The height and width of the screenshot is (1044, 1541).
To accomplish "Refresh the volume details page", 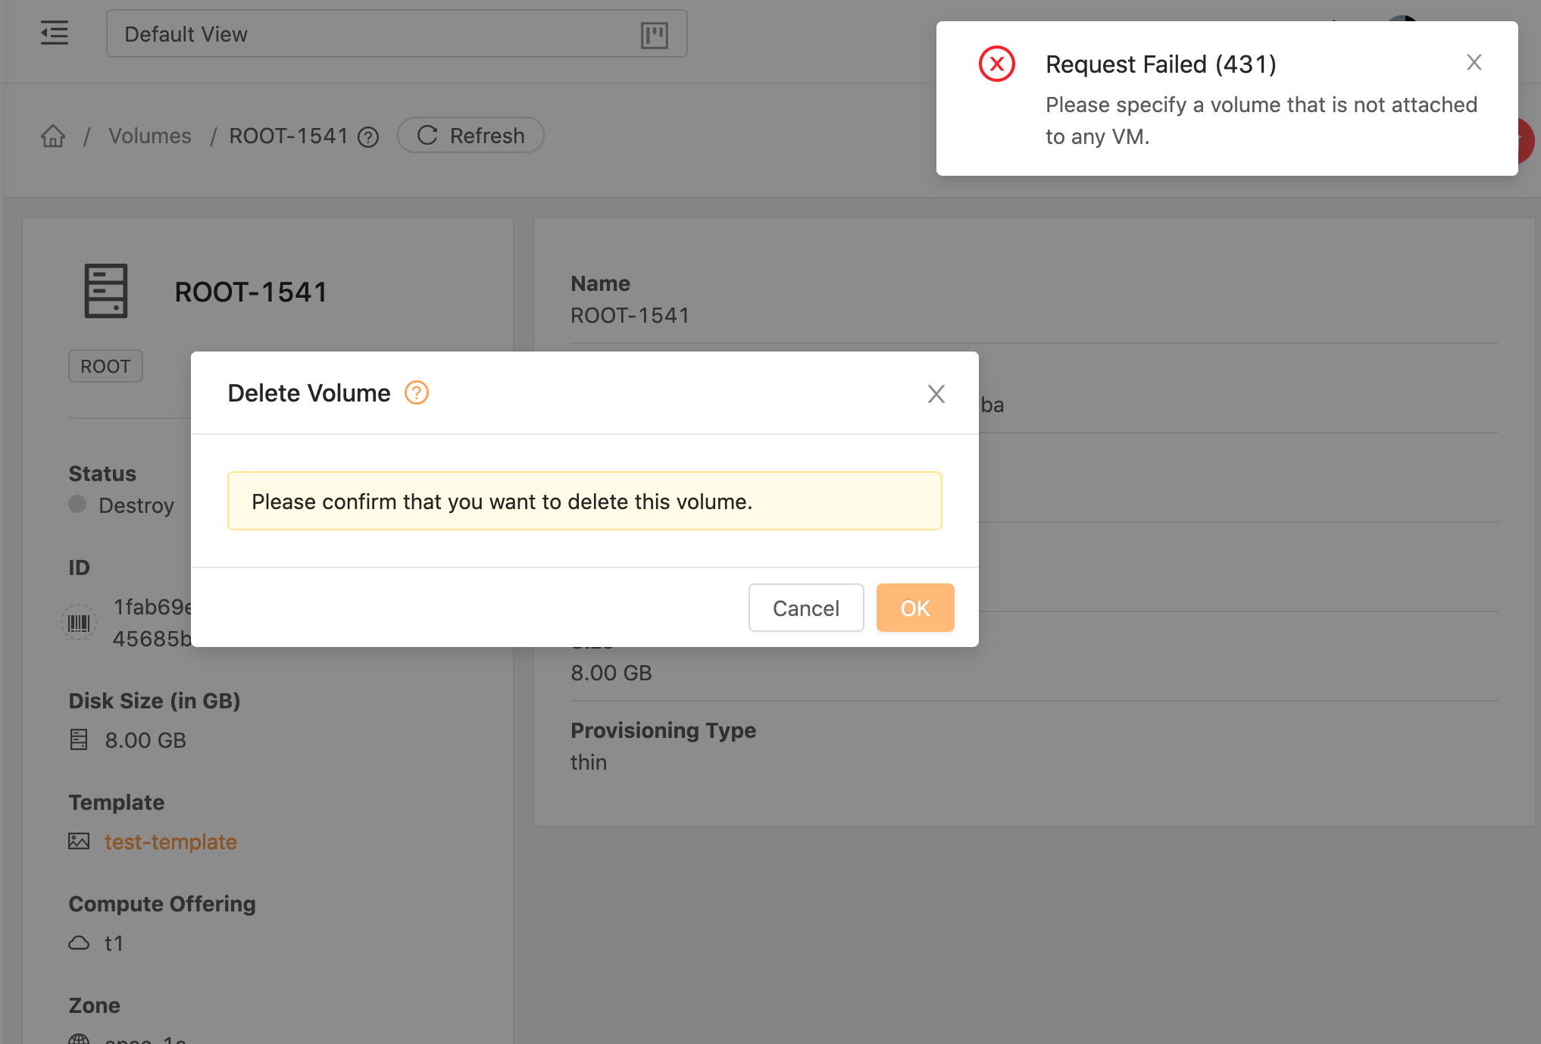I will point(470,135).
